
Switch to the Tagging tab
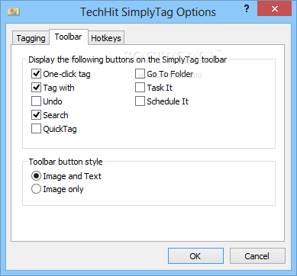31,38
